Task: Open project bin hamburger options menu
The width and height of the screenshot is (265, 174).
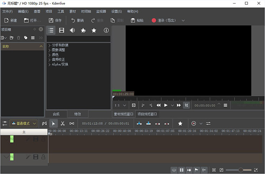Action: tap(33, 38)
